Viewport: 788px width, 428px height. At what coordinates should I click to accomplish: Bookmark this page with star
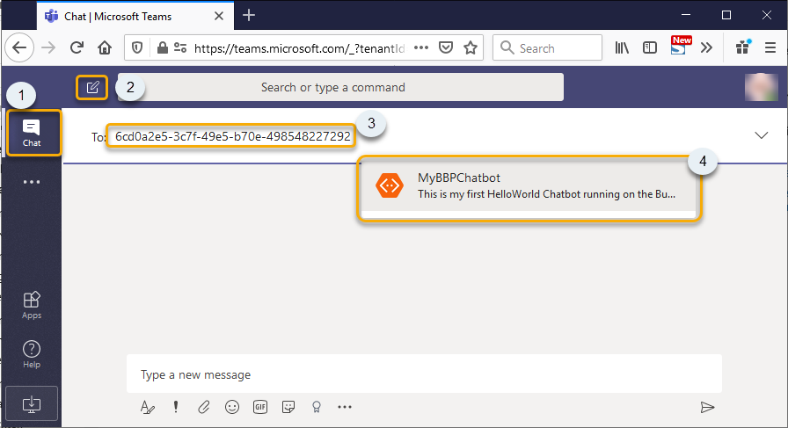pyautogui.click(x=471, y=47)
